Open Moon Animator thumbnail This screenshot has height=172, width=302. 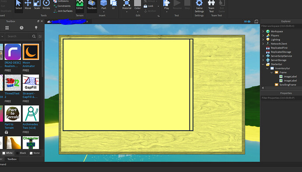(31, 52)
